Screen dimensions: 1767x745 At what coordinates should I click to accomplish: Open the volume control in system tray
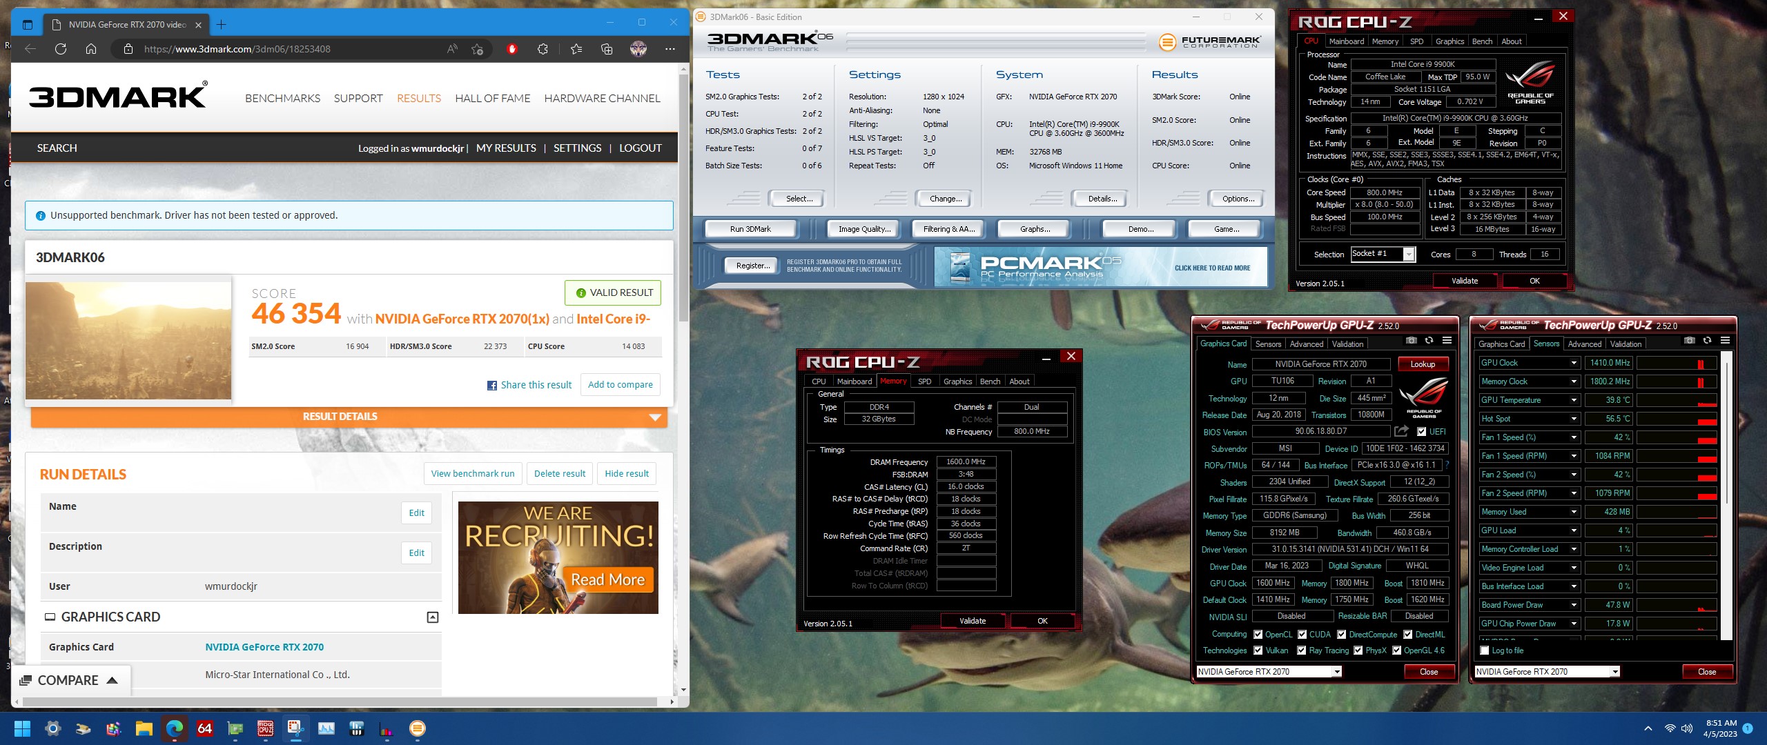point(1687,728)
